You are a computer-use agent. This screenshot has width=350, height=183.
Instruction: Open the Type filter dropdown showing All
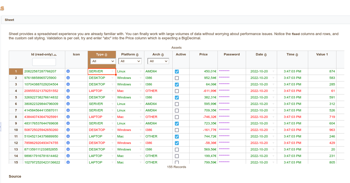coord(102,61)
